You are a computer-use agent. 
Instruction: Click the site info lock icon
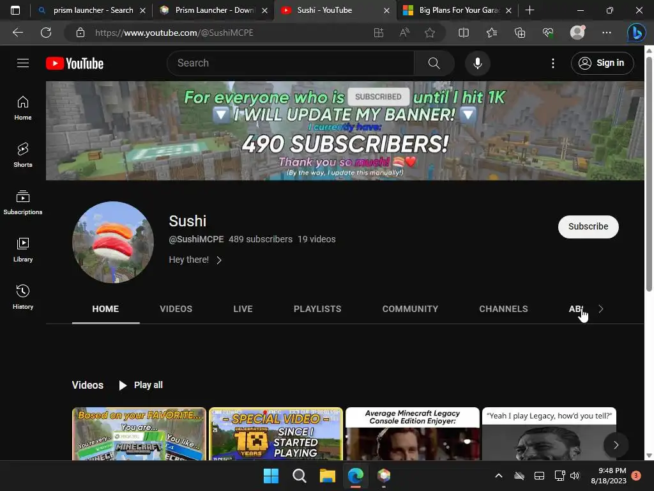click(x=80, y=33)
